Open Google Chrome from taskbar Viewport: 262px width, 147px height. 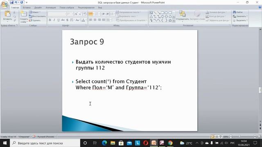(x=170, y=143)
